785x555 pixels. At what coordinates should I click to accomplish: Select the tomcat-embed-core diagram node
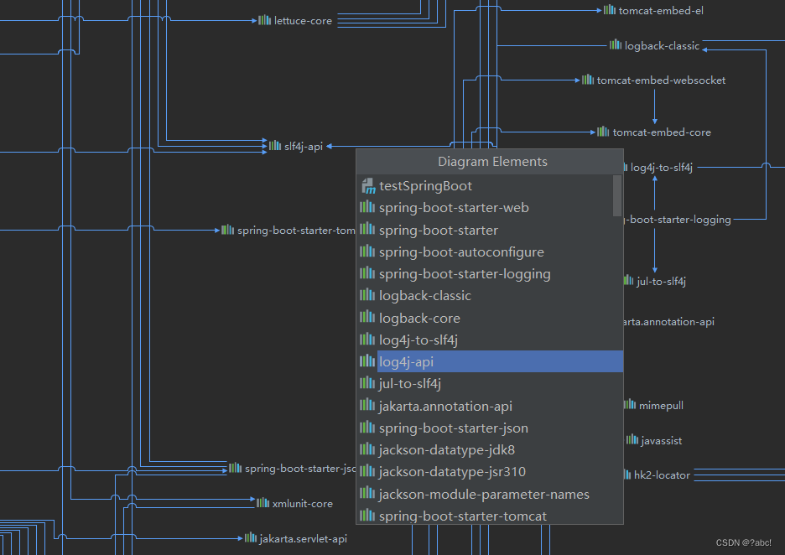click(654, 132)
